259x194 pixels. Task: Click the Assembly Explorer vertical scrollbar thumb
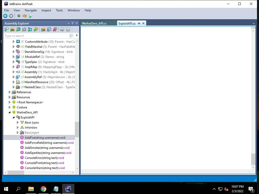[x=77, y=129]
